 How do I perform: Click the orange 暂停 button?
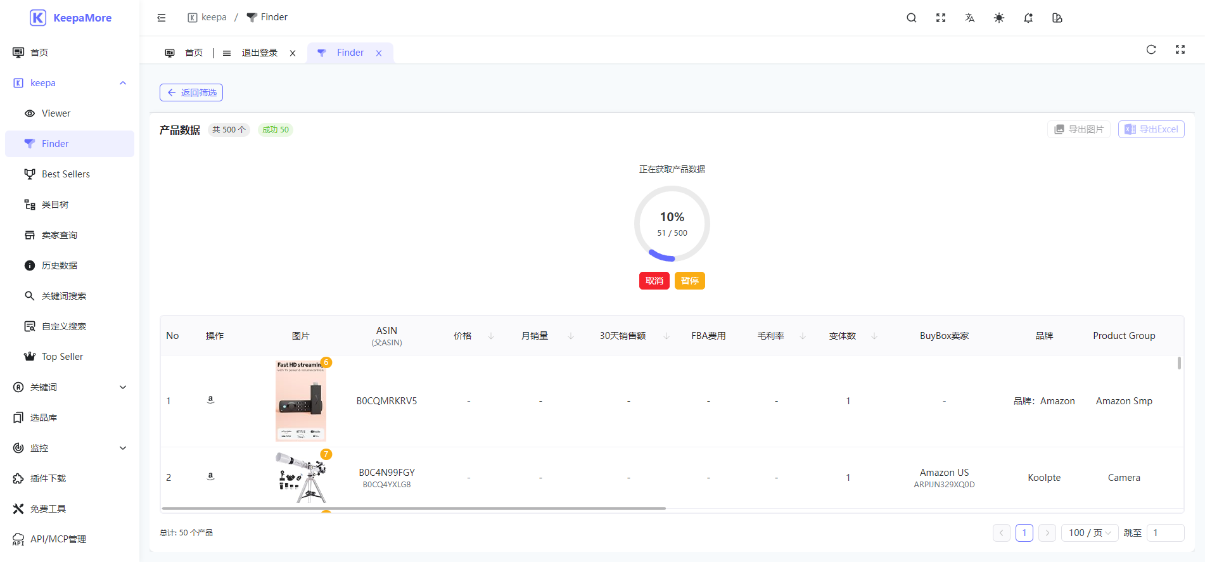[x=690, y=281]
